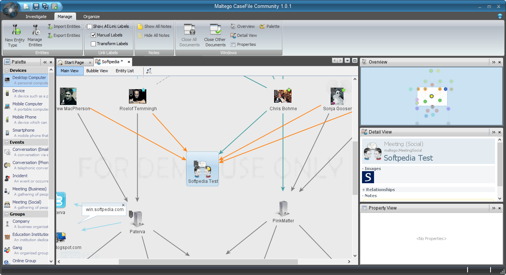
Task: Open the Properties window from the ribbon
Action: coord(243,44)
